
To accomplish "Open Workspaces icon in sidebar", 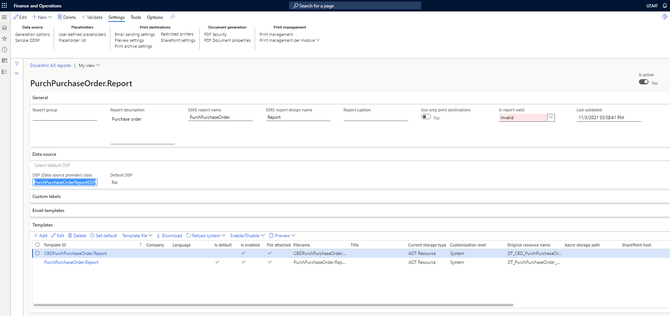I will point(4,60).
